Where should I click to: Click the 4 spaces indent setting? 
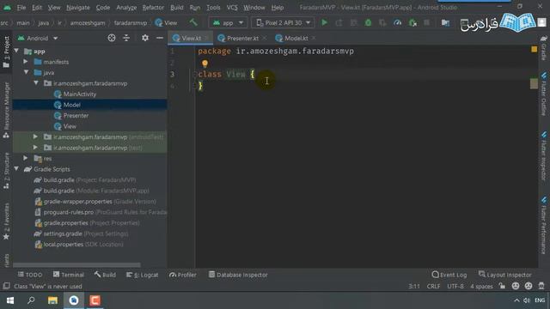pyautogui.click(x=481, y=286)
